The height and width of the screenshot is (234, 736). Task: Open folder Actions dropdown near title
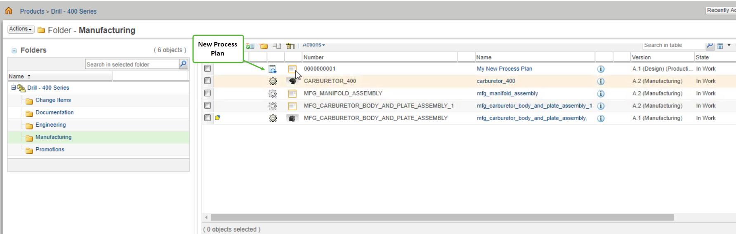tap(21, 29)
